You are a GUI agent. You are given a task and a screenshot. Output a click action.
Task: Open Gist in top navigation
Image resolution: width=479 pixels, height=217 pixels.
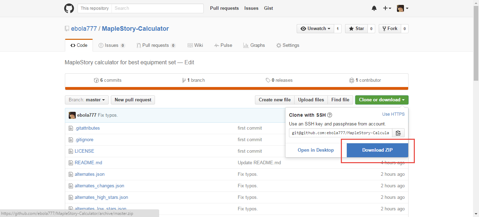(269, 8)
